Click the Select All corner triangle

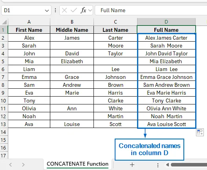point(4,22)
